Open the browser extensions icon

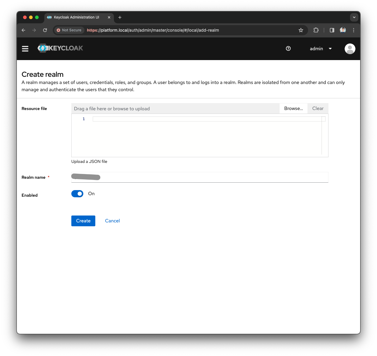316,30
